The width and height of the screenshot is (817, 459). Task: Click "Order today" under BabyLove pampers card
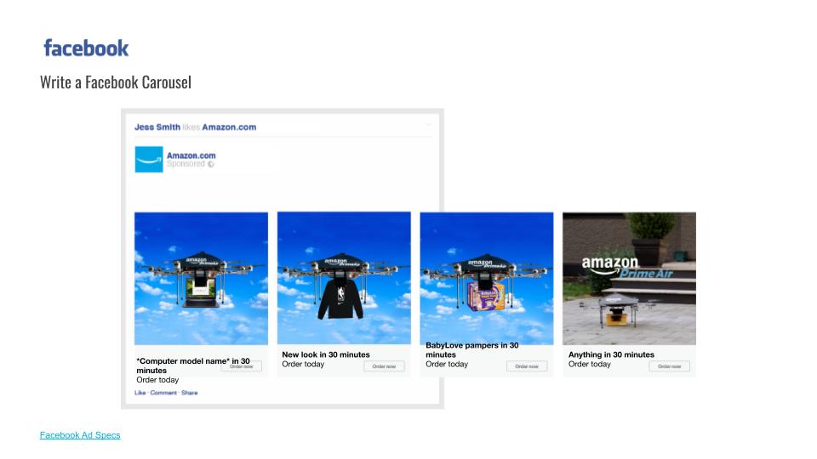[x=447, y=365]
